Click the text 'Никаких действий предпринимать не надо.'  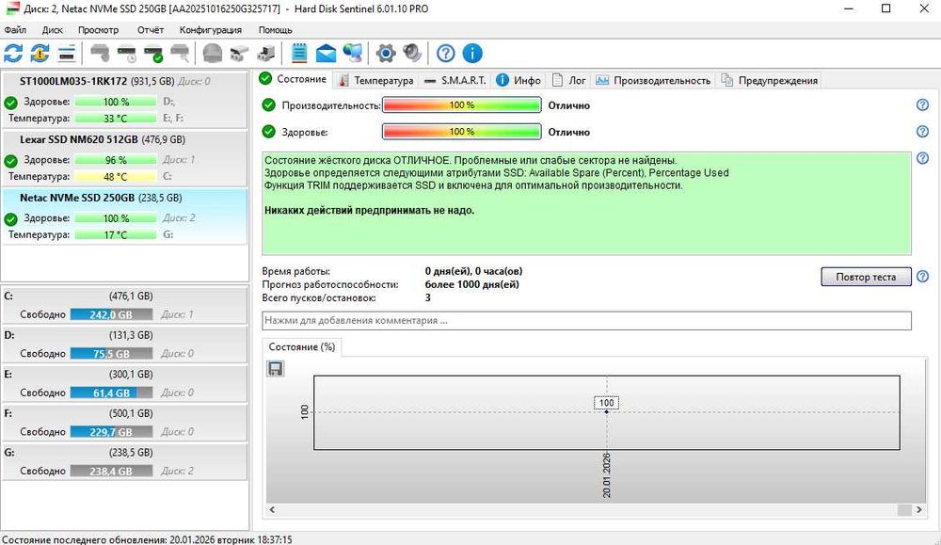369,211
